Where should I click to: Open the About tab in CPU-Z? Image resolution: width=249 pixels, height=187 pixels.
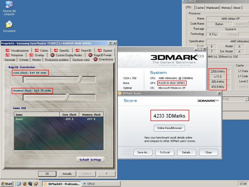pyautogui.click(x=237, y=7)
